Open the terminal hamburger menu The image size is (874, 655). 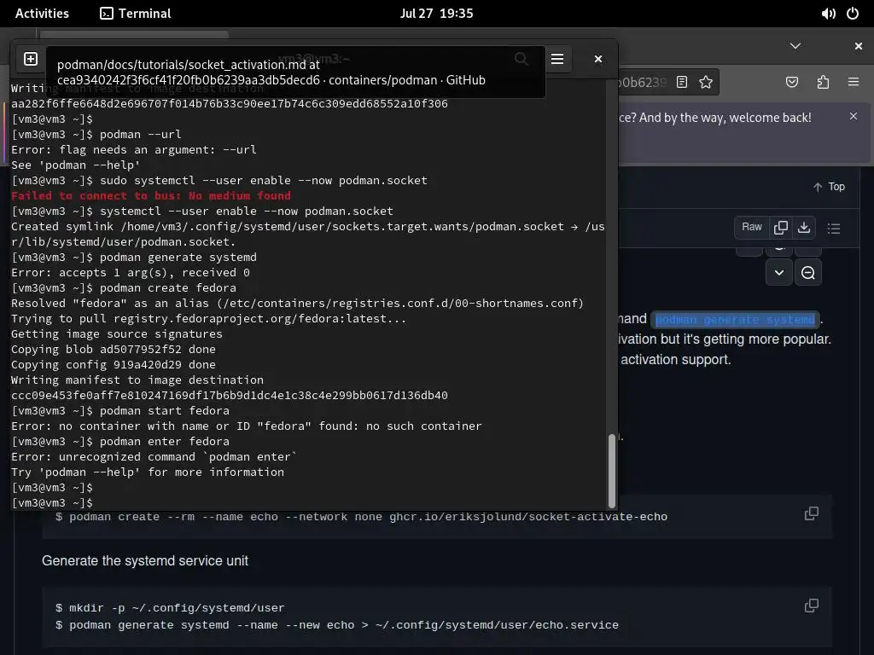point(556,59)
